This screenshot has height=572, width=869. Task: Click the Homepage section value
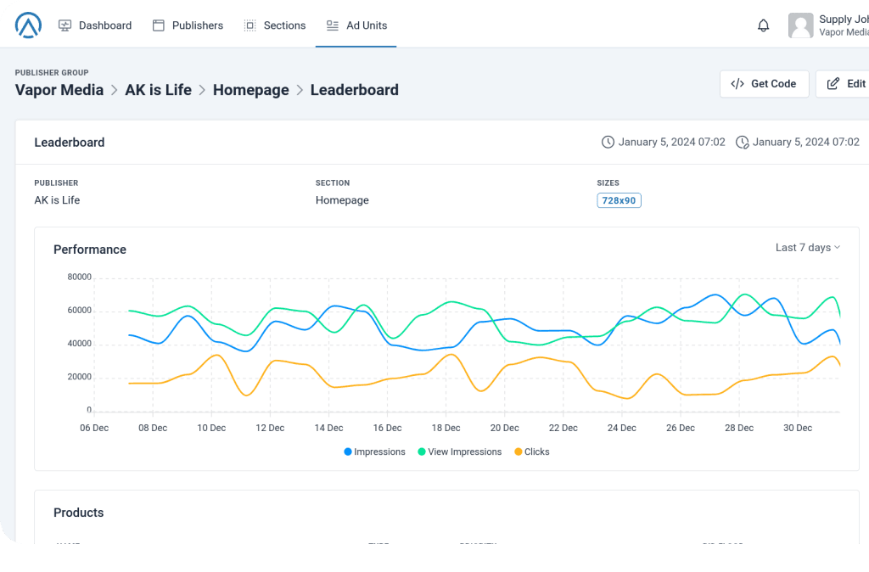(x=343, y=200)
